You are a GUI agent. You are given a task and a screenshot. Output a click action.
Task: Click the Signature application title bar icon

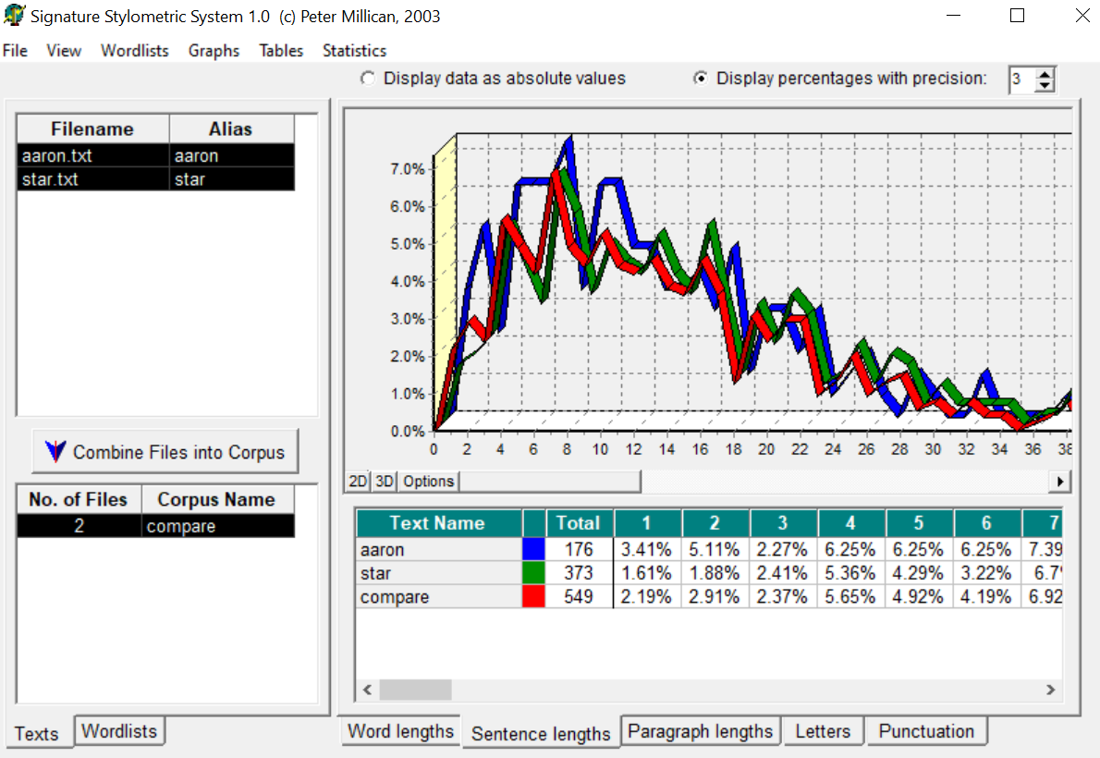[x=14, y=16]
